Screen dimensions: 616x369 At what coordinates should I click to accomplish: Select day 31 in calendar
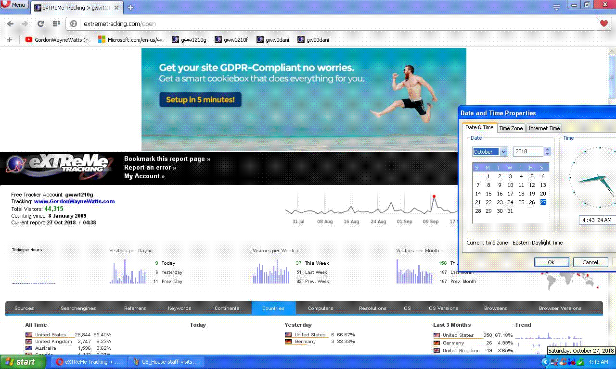point(510,211)
